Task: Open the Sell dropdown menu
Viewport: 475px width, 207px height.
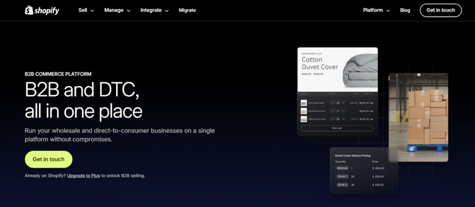Action: pos(86,10)
